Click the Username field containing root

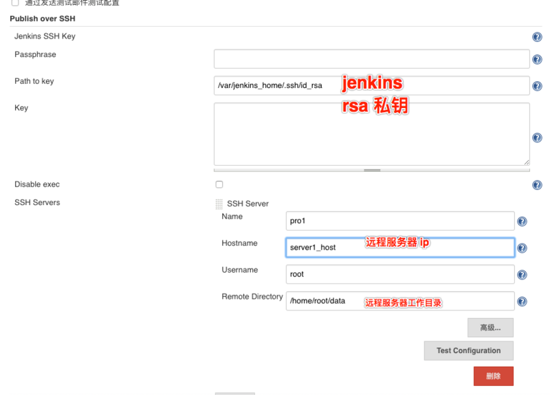tap(400, 274)
